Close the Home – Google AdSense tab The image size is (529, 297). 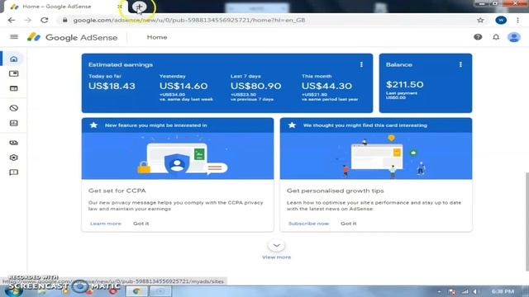tap(119, 7)
